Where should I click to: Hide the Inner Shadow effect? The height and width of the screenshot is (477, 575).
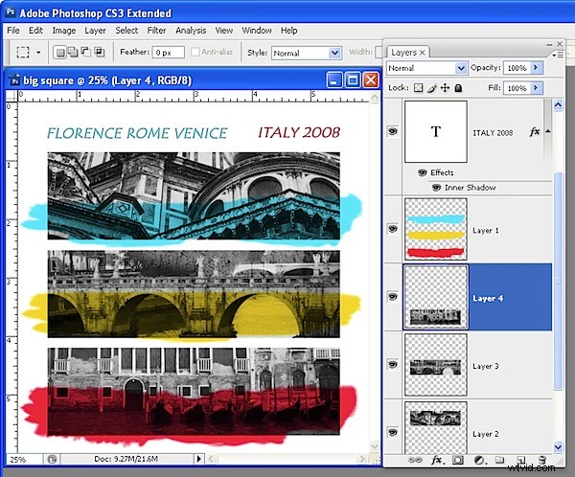pos(437,187)
